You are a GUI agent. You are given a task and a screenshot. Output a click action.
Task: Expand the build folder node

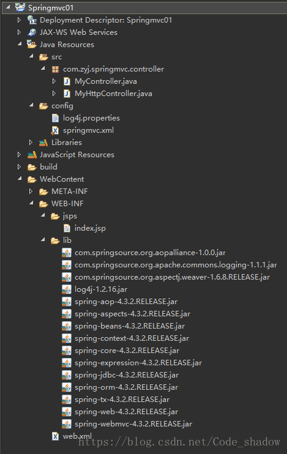tap(19, 167)
